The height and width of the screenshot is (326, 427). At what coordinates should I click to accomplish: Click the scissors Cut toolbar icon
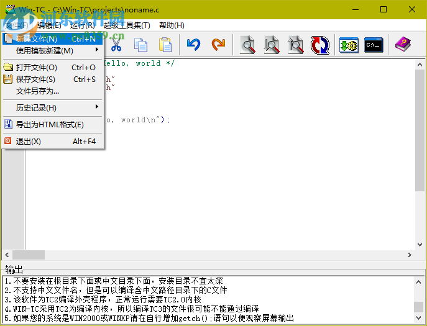(116, 45)
